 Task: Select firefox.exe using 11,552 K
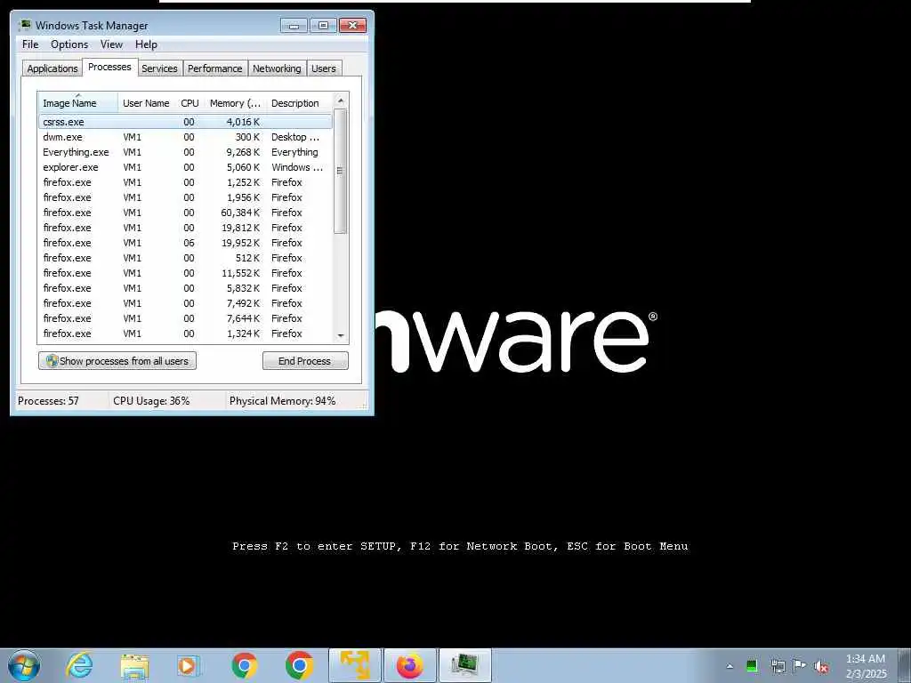click(185, 273)
